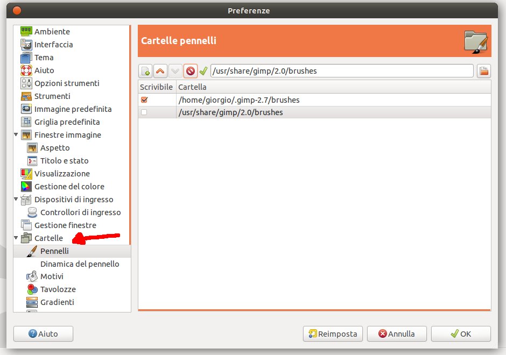The image size is (506, 355).
Task: Click the Titolo e stato icon
Action: [x=32, y=161]
